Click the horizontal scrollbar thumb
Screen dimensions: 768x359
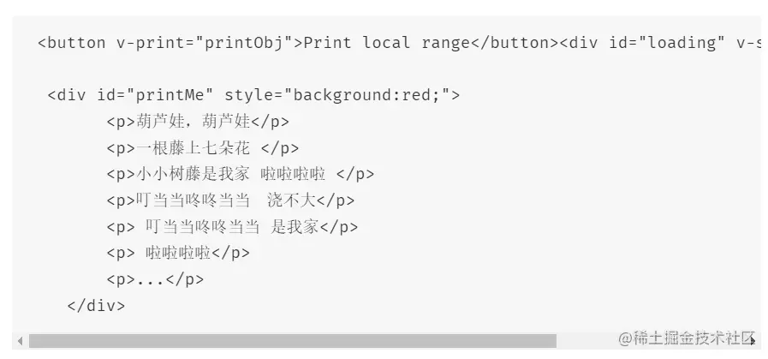coord(291,341)
